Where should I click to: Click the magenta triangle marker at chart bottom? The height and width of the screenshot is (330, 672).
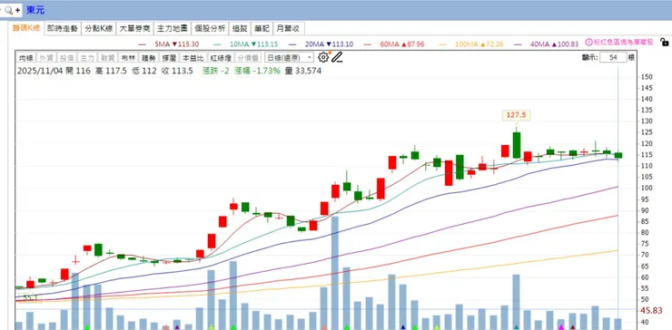pyautogui.click(x=561, y=327)
